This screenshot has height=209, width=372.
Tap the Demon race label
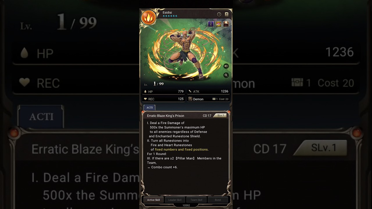[198, 99]
